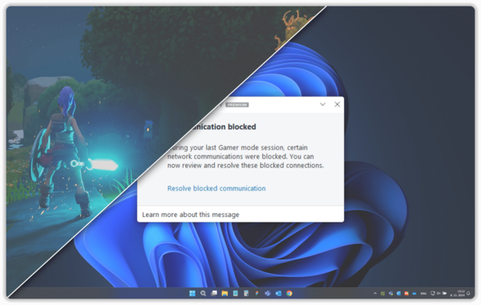This screenshot has height=305, width=481.
Task: Open ENG language input selector
Action: 423,293
